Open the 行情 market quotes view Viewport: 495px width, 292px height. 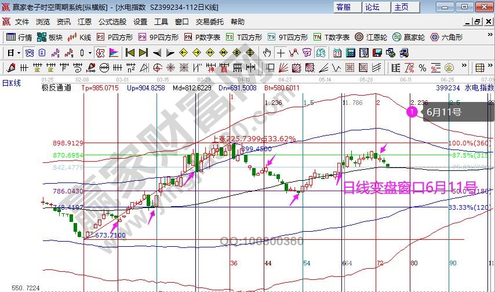(19, 37)
